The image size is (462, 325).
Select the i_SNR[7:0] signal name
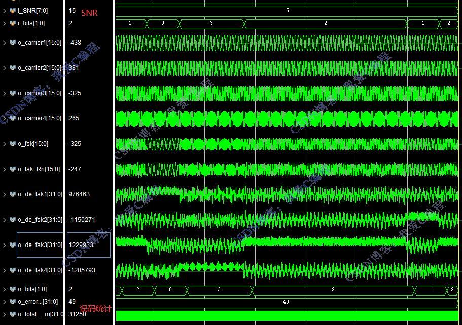[32, 11]
